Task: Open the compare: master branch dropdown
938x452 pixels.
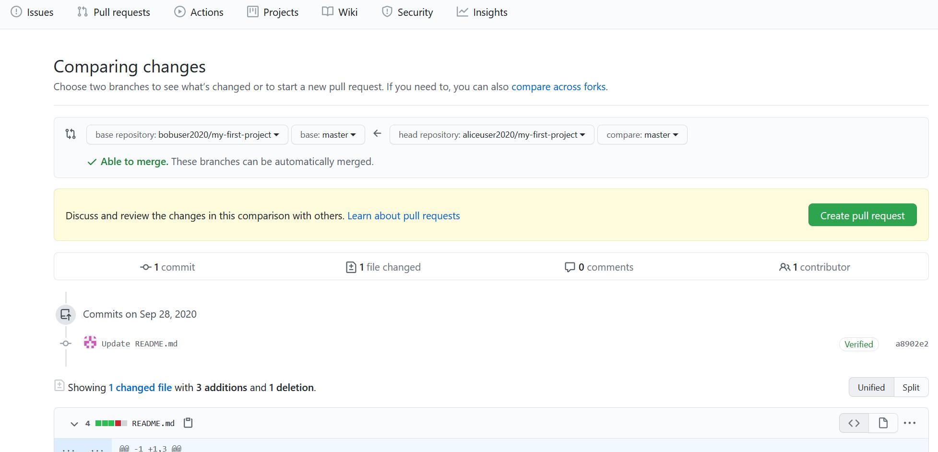Action: pos(642,135)
